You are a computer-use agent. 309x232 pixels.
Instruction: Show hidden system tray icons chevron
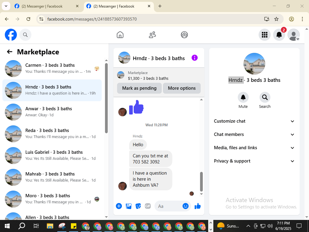[248, 226]
